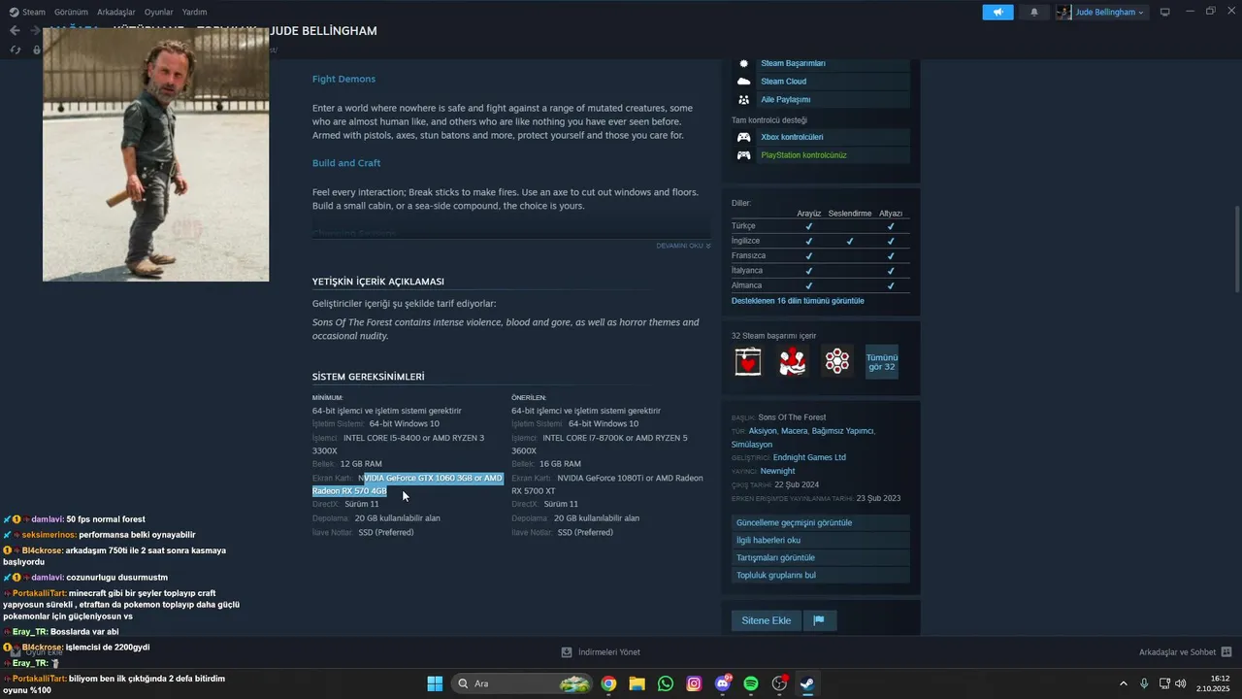The width and height of the screenshot is (1242, 699).
Task: Click the Aile Paylaşımı family icon
Action: 743,99
